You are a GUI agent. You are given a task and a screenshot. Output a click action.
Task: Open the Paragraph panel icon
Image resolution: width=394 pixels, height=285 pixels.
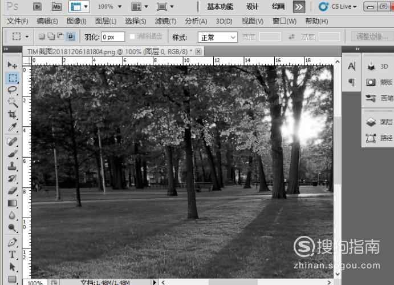click(352, 82)
